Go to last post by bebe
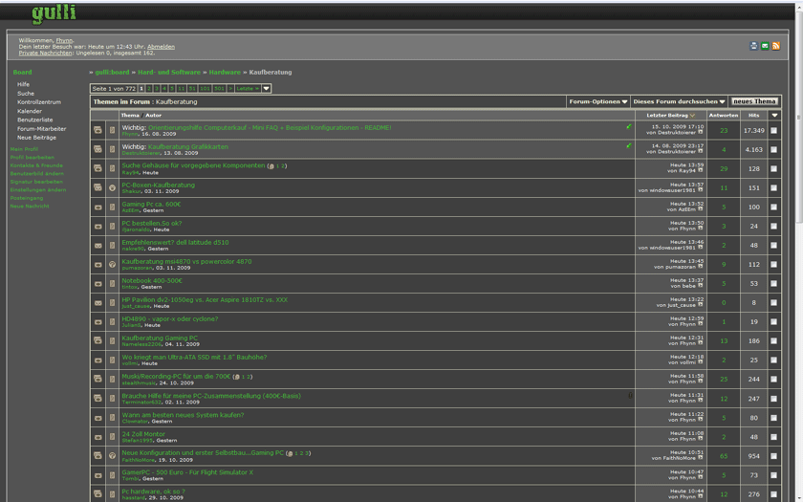The height and width of the screenshot is (502, 803). 701,285
